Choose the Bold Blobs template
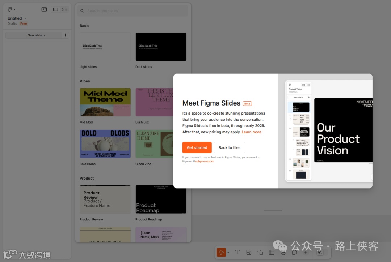 (x=105, y=144)
